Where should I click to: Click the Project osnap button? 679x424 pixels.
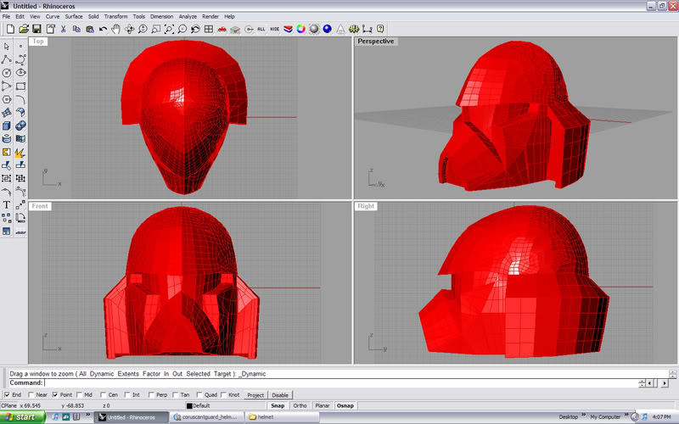tap(255, 395)
